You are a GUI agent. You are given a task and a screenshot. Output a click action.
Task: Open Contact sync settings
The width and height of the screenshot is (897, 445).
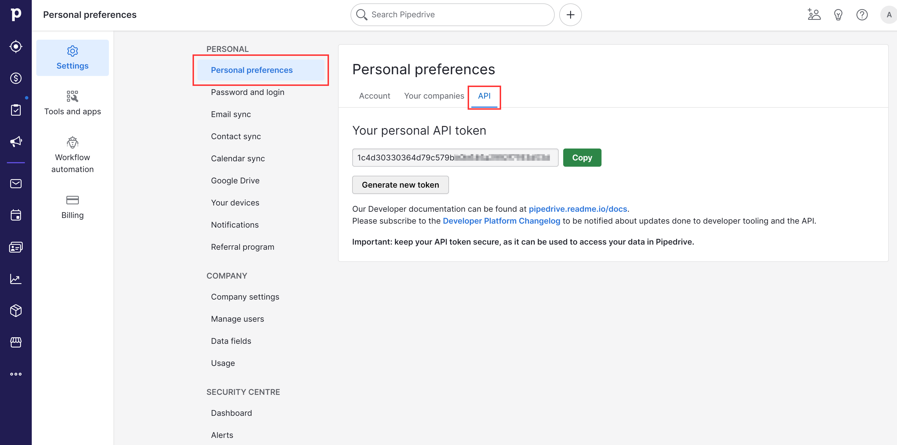point(236,136)
